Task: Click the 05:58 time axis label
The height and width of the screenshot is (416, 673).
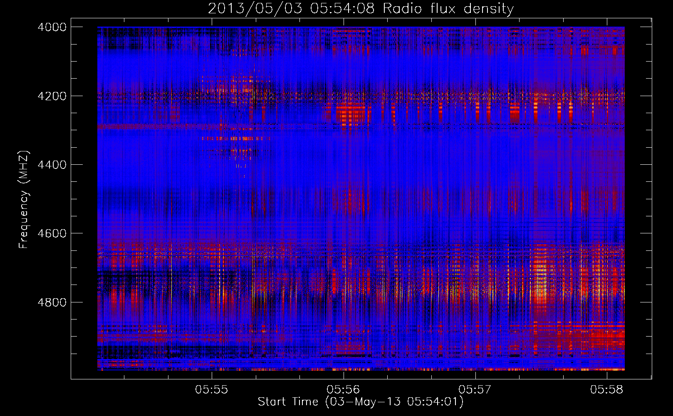Action: (606, 389)
